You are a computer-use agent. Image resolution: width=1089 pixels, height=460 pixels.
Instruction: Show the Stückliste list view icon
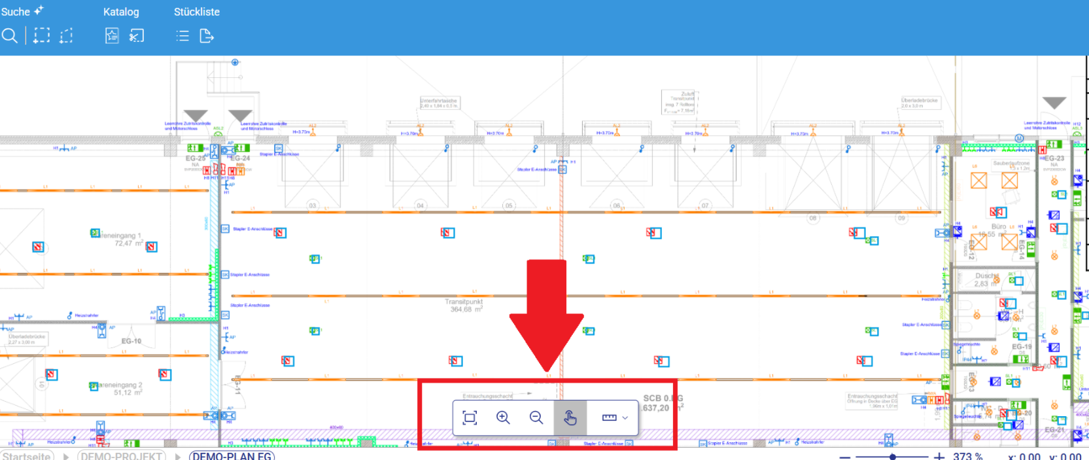pyautogui.click(x=182, y=36)
